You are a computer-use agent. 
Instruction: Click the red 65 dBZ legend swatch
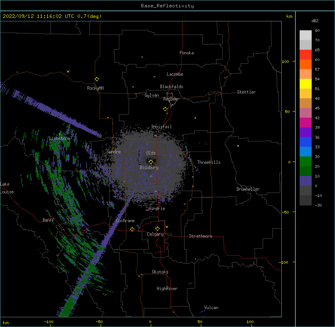pyautogui.click(x=305, y=55)
